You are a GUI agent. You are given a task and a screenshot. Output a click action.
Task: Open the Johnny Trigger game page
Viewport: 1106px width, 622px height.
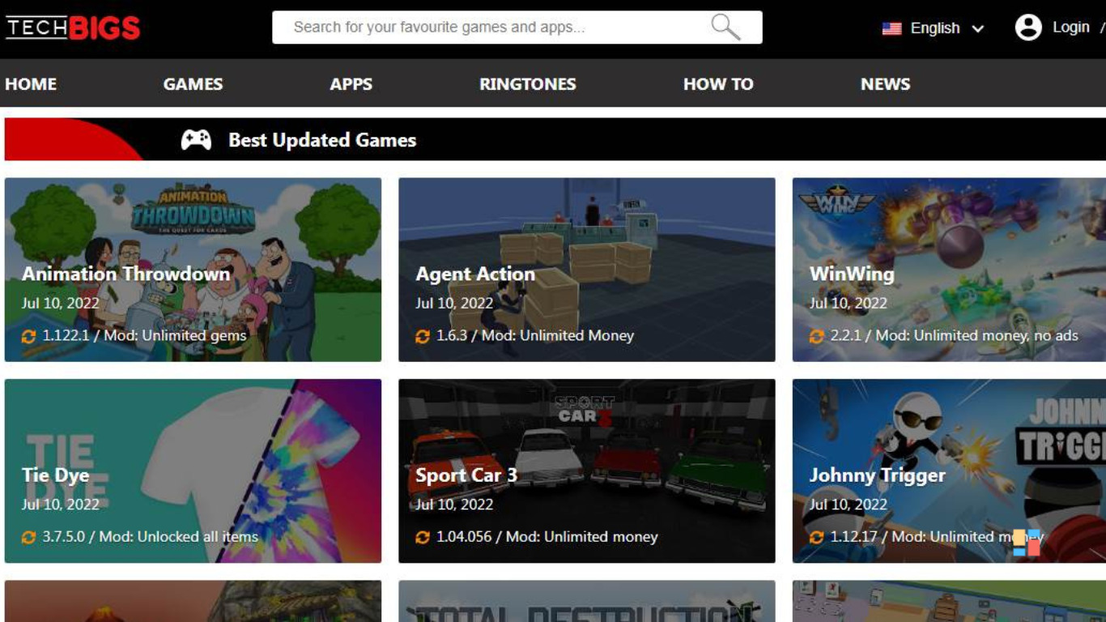point(878,475)
